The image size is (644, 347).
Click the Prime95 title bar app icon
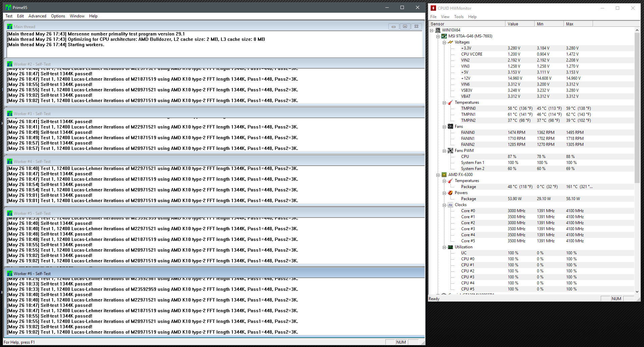click(8, 7)
